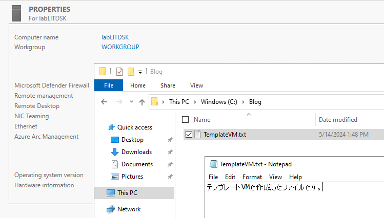Open Desktop in Quick access
The image size is (384, 218).
point(132,140)
